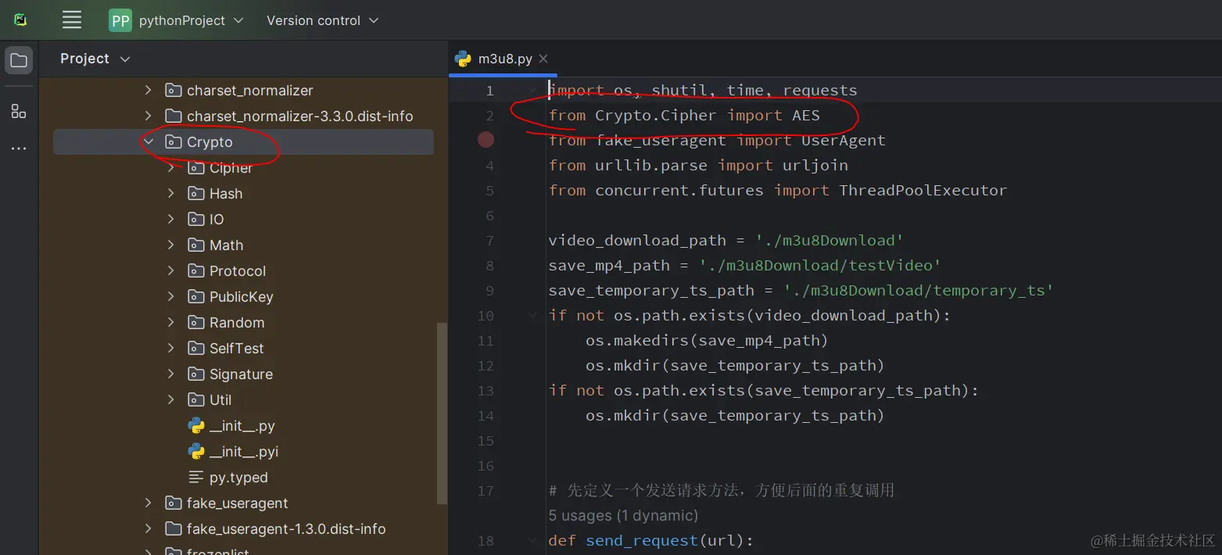This screenshot has width=1222, height=555.
Task: Select the PublicKey folder icon
Action: point(196,297)
